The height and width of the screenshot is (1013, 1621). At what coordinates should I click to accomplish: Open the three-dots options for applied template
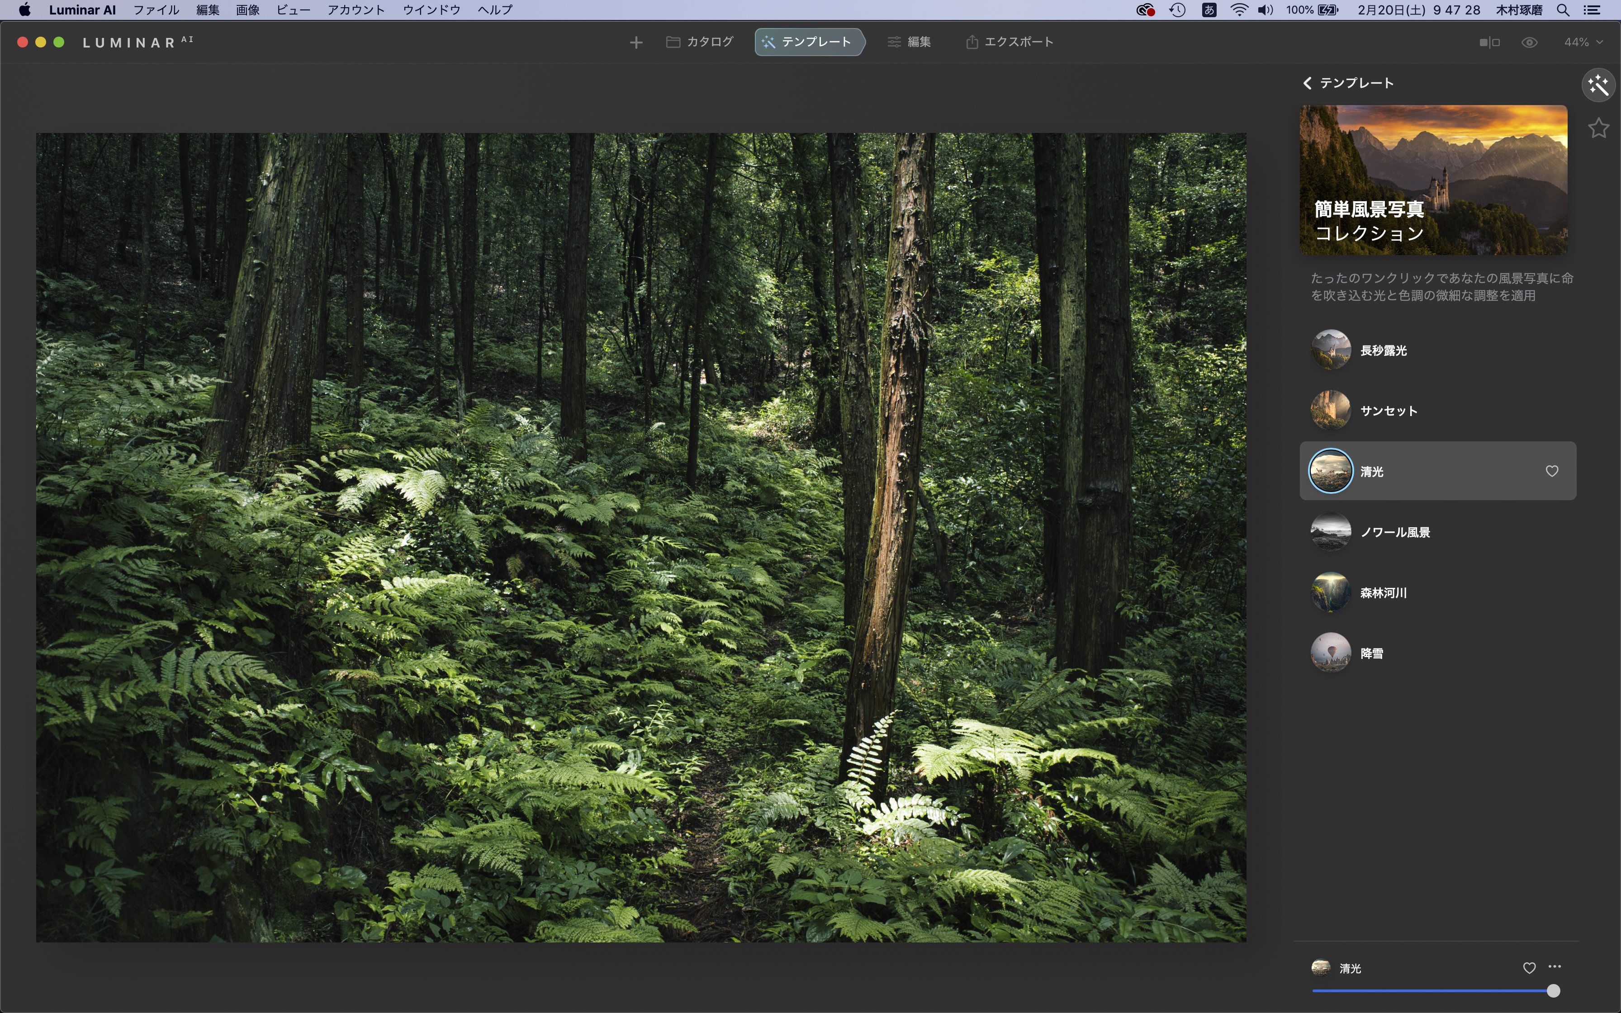click(x=1555, y=967)
